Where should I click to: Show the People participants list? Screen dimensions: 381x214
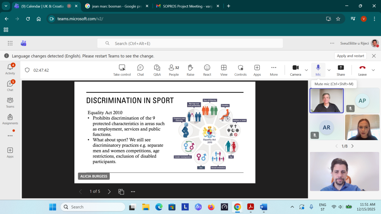tap(174, 70)
